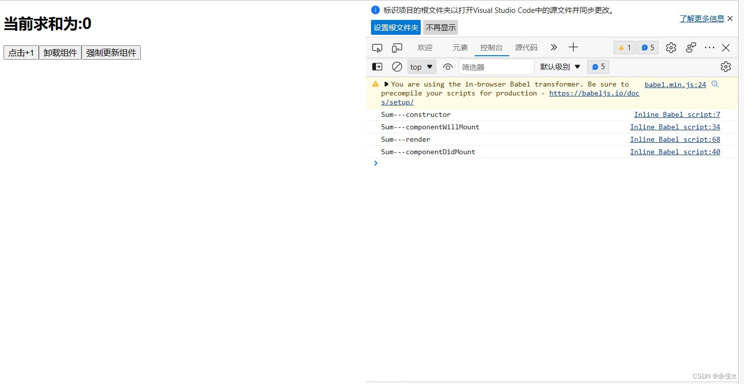Open the more tabs chevron
Screen dimensions: 744x384
click(554, 47)
